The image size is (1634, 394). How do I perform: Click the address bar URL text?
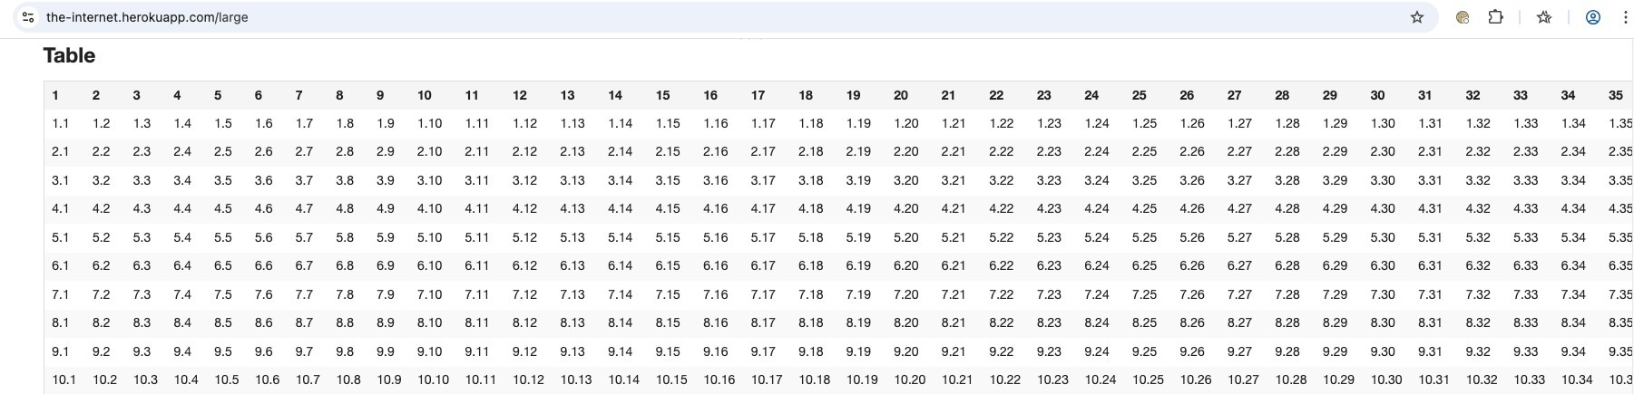pyautogui.click(x=147, y=17)
